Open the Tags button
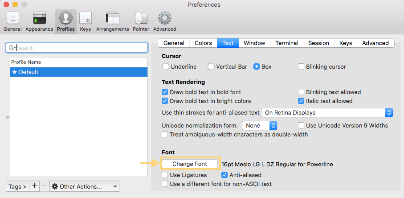 (17, 186)
